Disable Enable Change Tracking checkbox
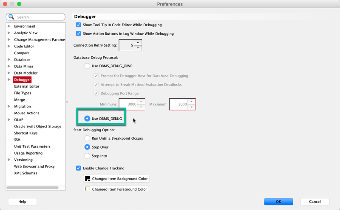Screen dimensions: 340x210 pos(79,168)
